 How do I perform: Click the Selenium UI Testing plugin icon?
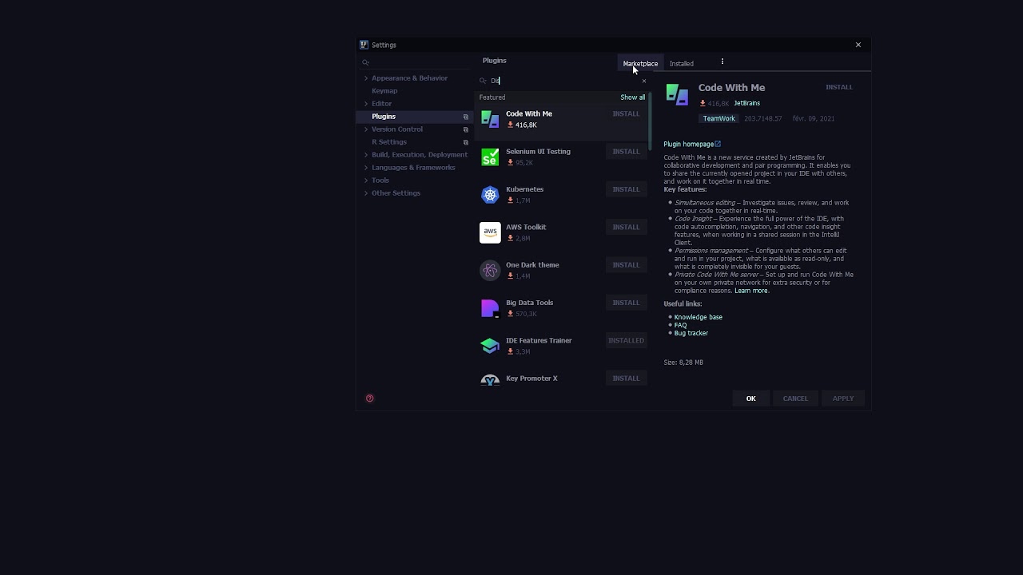[490, 157]
